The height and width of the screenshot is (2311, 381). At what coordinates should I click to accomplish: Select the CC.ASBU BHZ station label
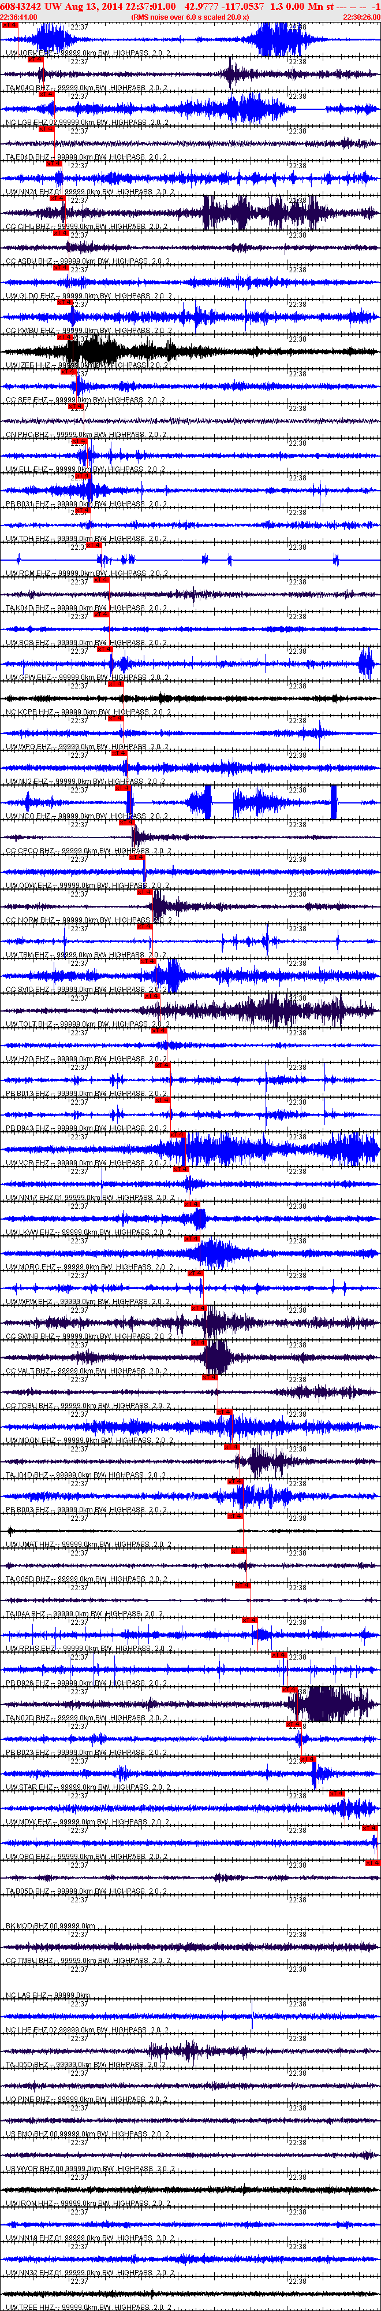pos(88,262)
